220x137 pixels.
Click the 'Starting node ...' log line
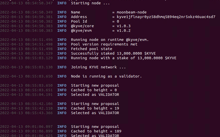click(90, 3)
